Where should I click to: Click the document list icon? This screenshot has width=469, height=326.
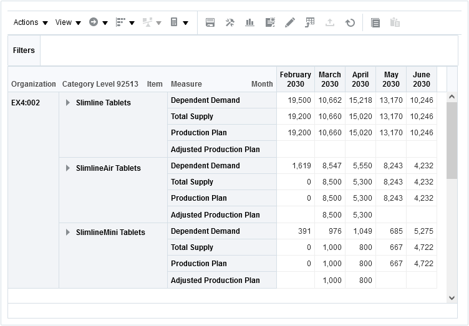(x=375, y=22)
